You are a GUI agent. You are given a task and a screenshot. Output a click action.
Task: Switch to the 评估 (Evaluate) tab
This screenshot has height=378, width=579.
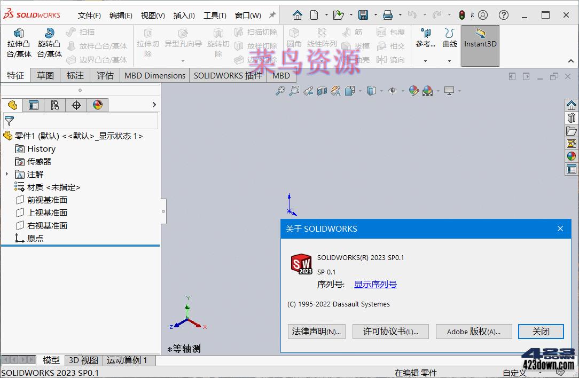pyautogui.click(x=105, y=75)
